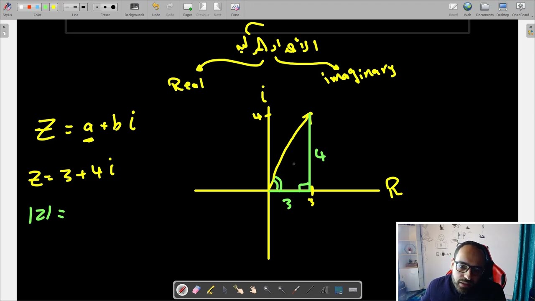This screenshot has height=301, width=535.
Task: Go to the Next page
Action: click(217, 9)
